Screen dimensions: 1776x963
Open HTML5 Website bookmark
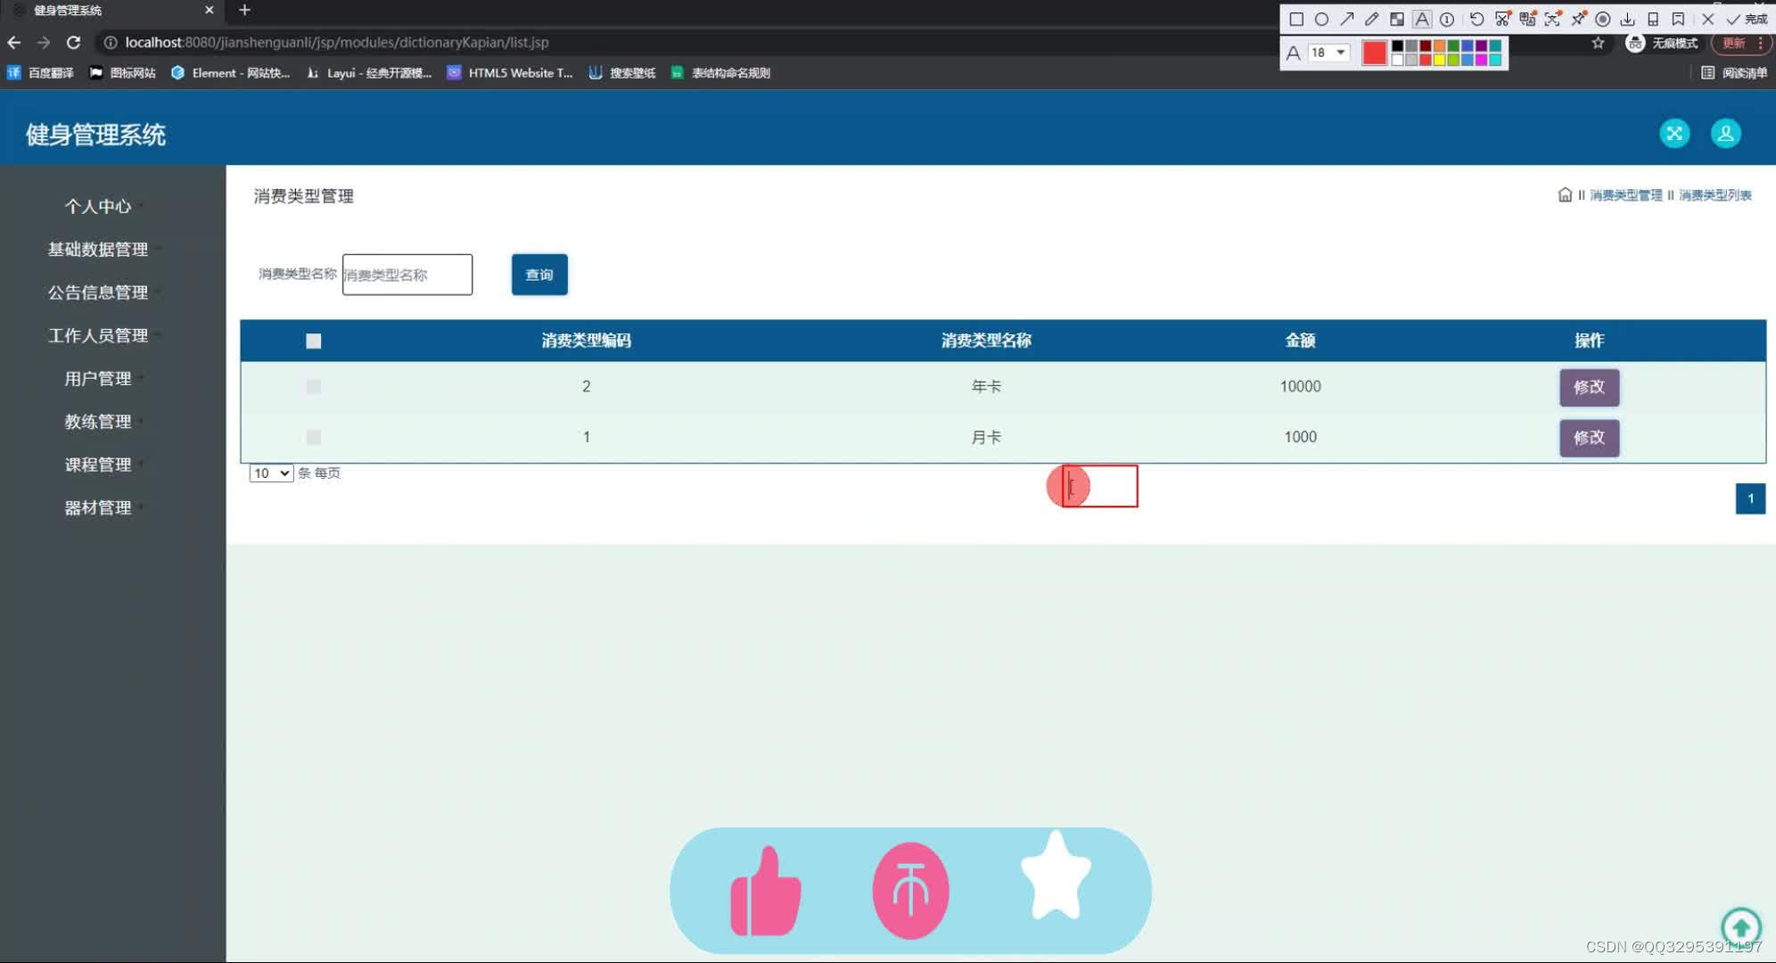click(510, 73)
